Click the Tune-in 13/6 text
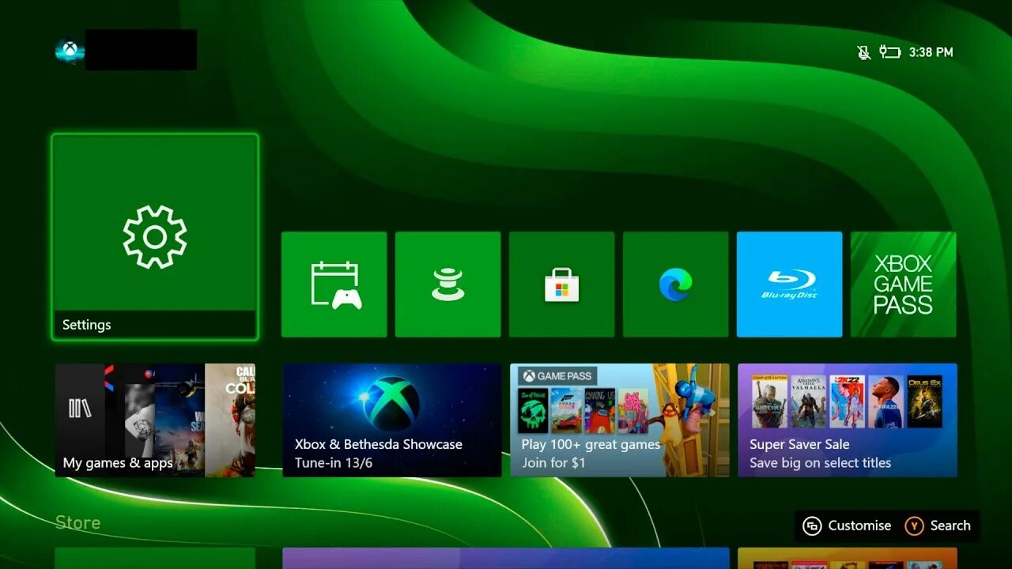 click(x=334, y=463)
